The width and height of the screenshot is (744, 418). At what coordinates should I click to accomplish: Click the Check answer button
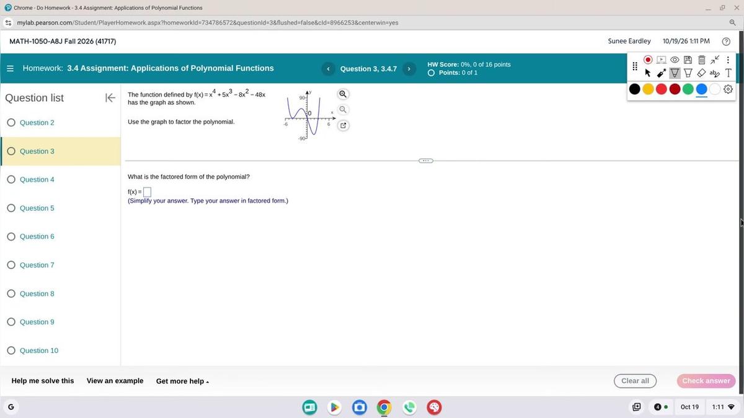coord(706,381)
